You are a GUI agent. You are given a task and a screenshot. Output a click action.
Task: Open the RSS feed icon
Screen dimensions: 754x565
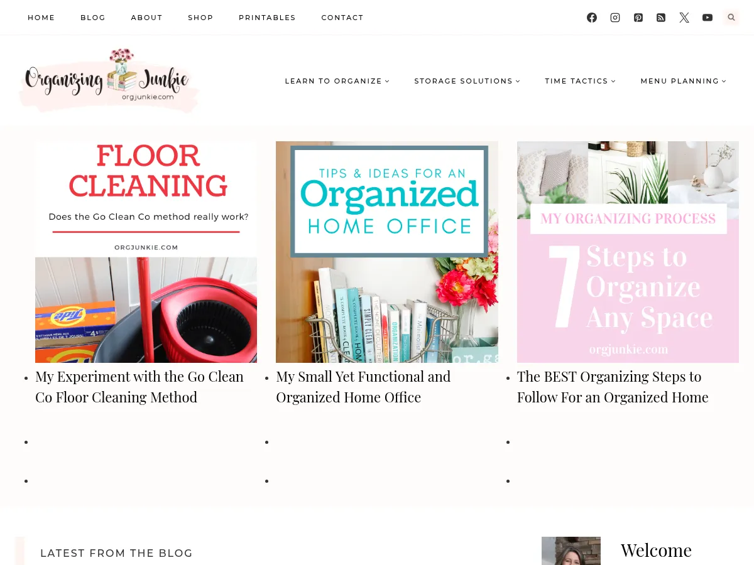[x=661, y=18]
